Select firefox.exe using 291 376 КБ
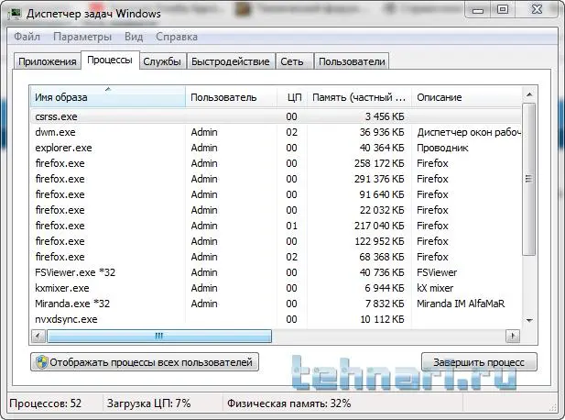The width and height of the screenshot is (565, 420). click(276, 179)
